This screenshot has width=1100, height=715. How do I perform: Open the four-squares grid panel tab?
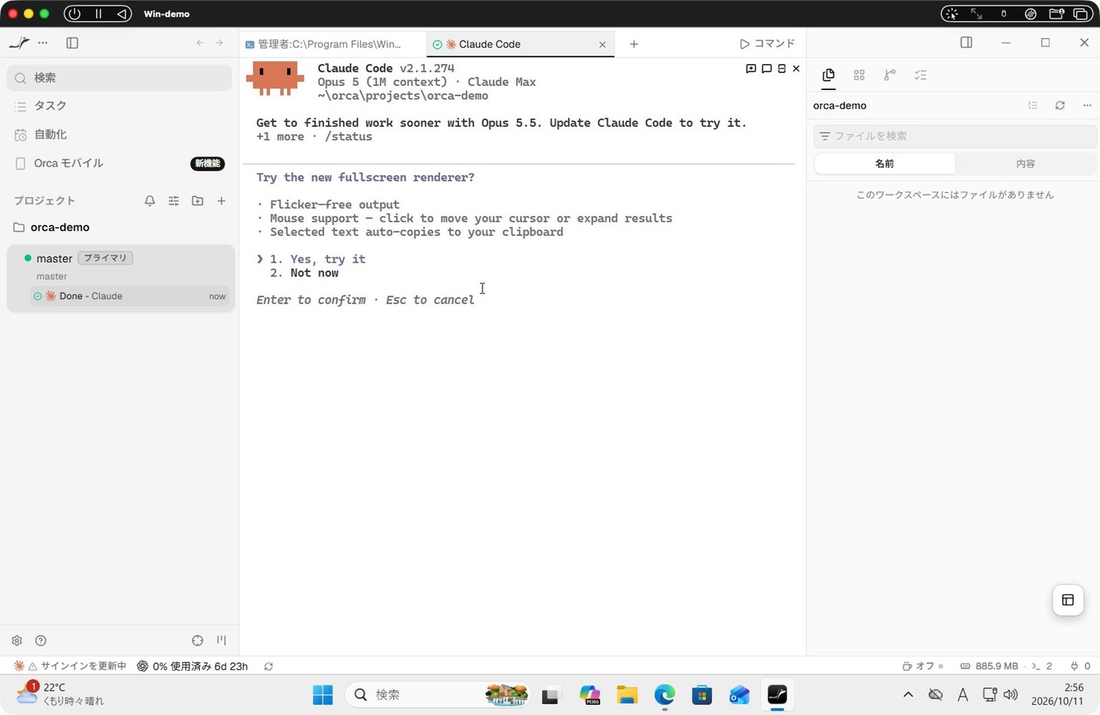tap(859, 75)
